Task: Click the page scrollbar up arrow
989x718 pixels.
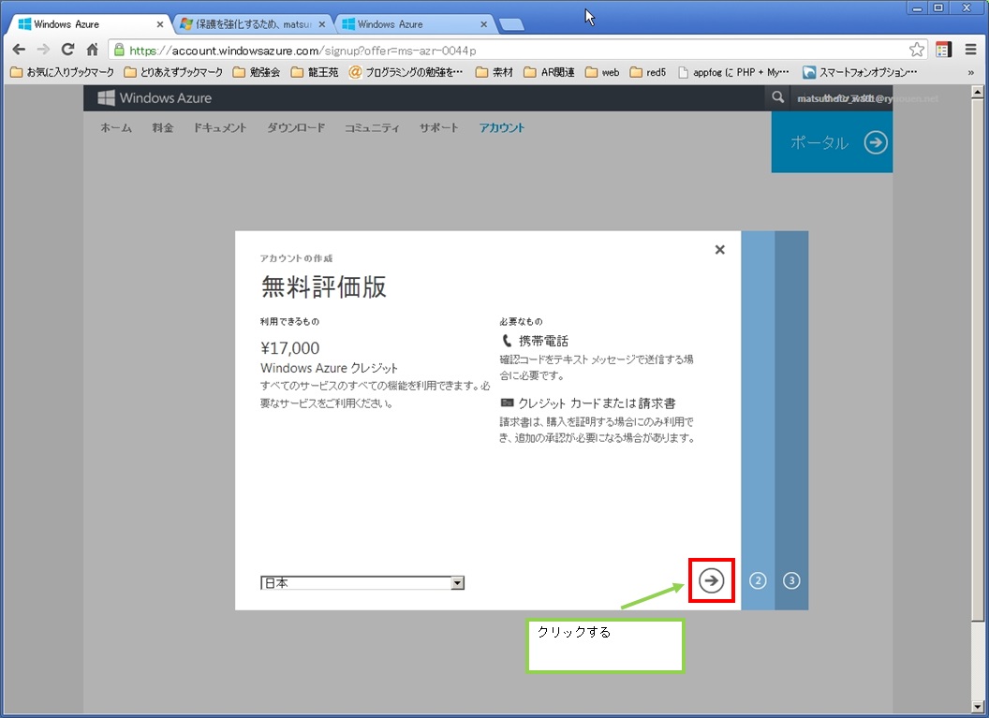Action: 978,92
